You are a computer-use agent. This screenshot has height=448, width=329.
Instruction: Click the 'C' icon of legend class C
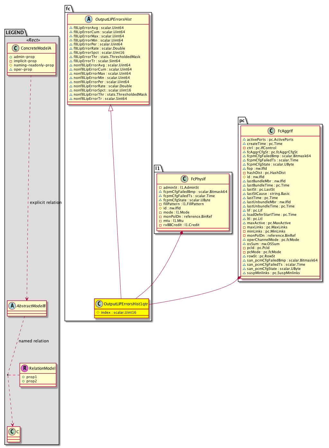point(12,432)
